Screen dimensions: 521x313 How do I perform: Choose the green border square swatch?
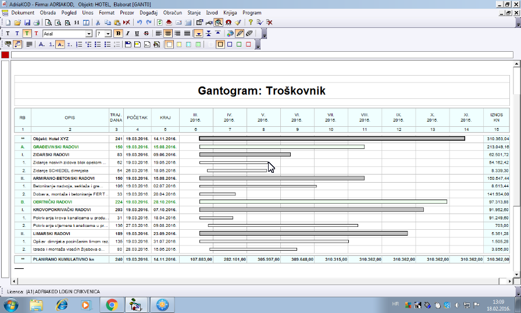[x=239, y=45]
